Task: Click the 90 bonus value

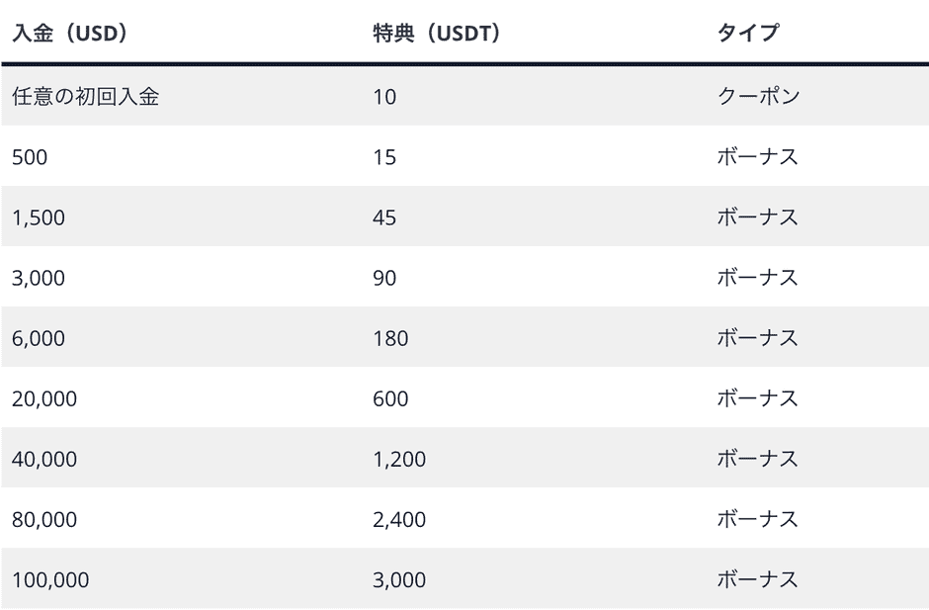Action: coord(384,278)
